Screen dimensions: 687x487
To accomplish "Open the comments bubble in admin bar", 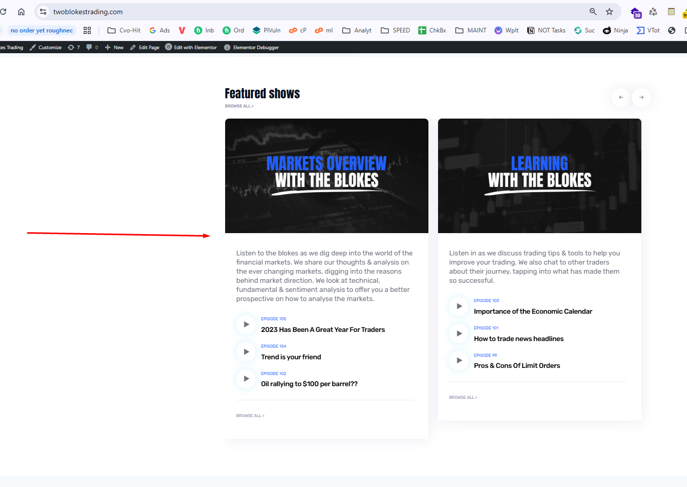I will coord(92,47).
